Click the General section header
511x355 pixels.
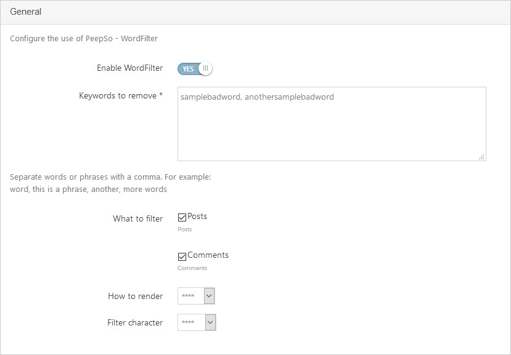[x=25, y=12]
